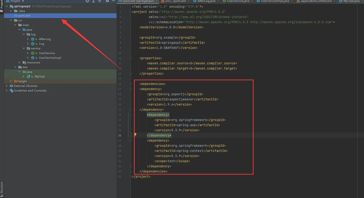Click the 1.0-SNAPSHOT version line
The image size is (364, 198).
coord(168,48)
